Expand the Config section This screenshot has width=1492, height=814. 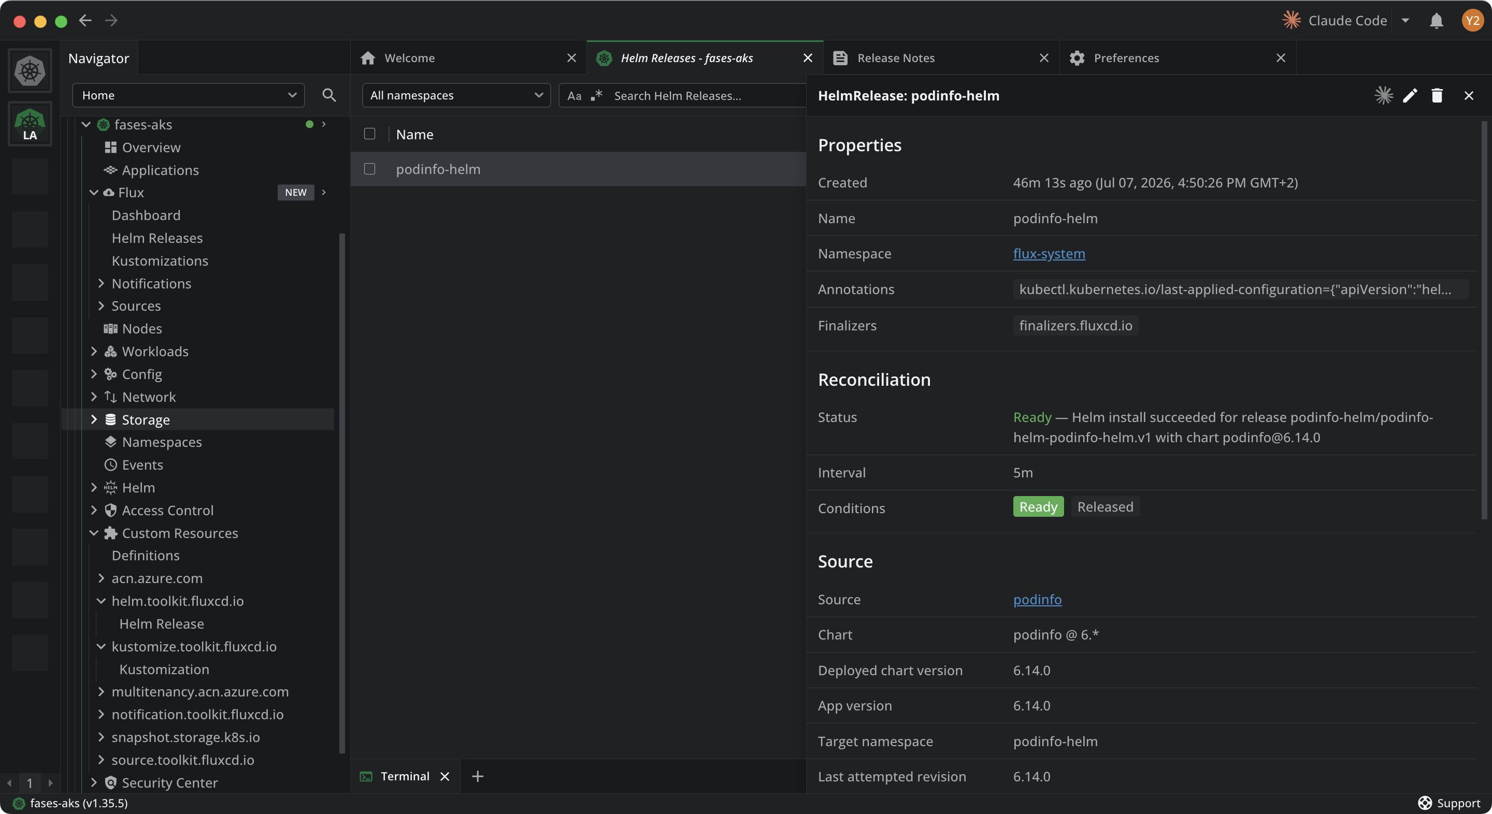(x=93, y=374)
